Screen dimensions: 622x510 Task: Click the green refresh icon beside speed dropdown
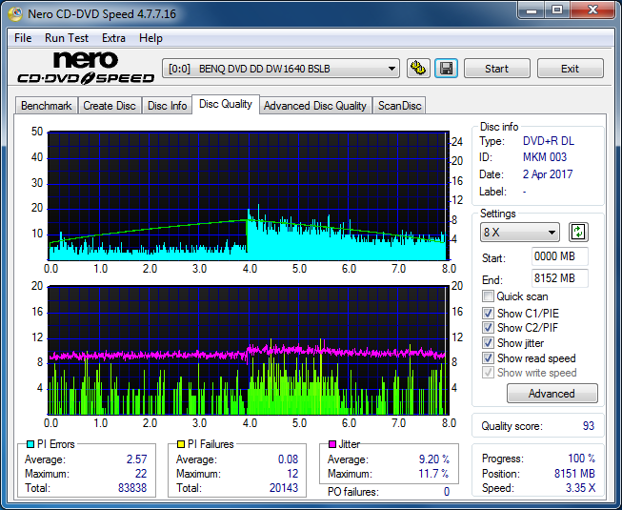(578, 233)
